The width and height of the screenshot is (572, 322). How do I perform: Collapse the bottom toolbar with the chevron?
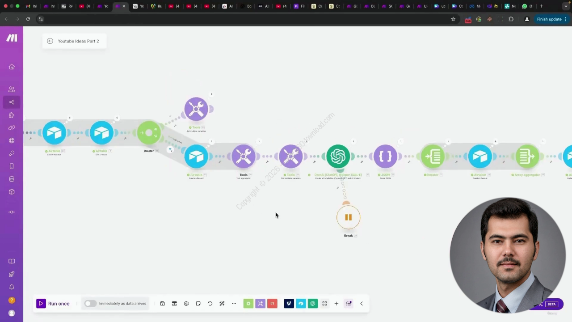pos(362,304)
